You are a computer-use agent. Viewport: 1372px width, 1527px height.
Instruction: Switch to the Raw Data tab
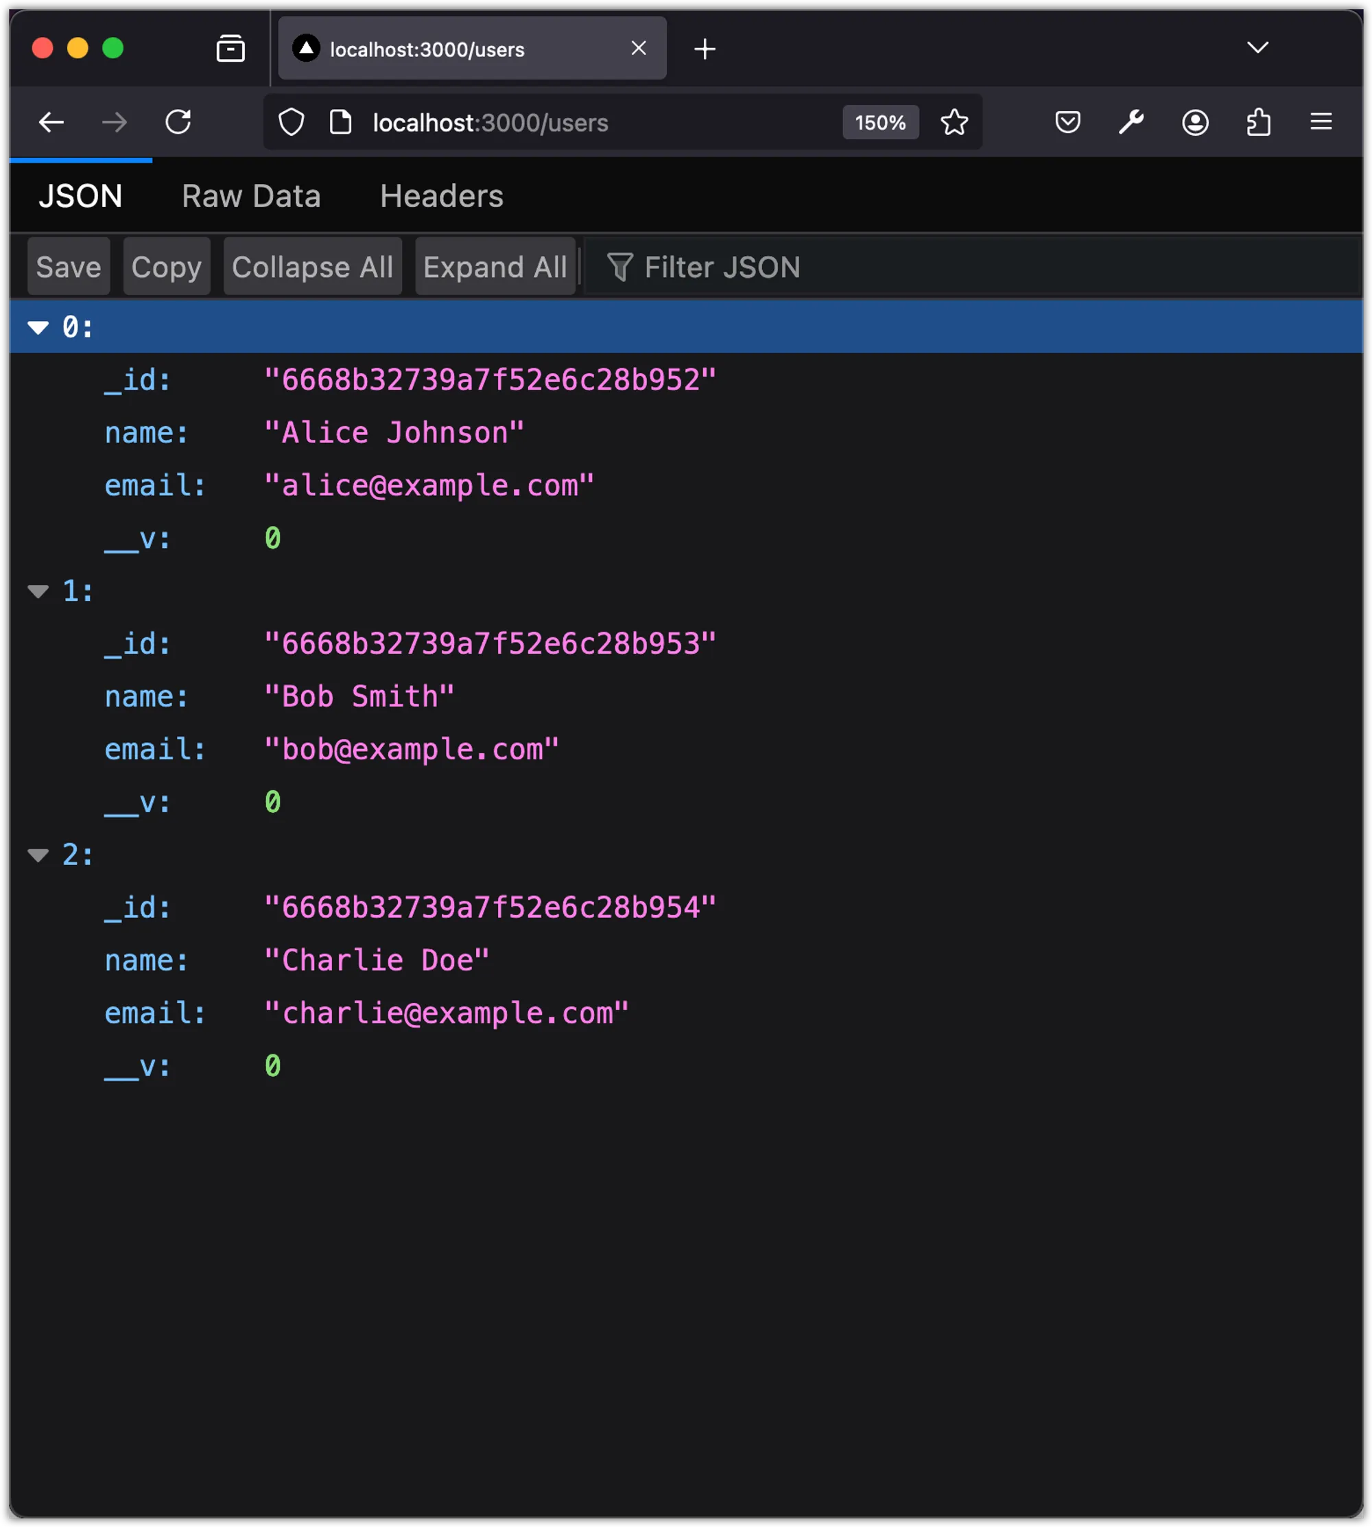251,196
